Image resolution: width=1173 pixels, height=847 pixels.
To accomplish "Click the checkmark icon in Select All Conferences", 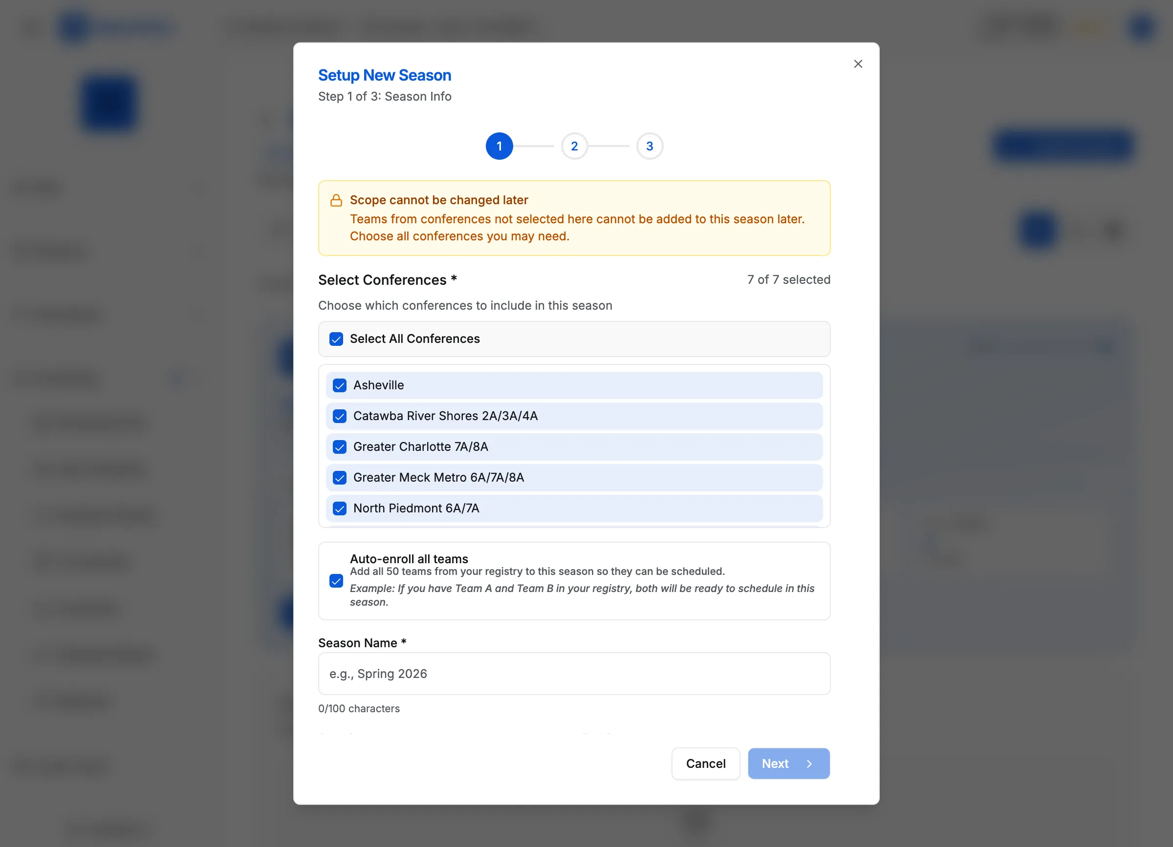I will 336,339.
